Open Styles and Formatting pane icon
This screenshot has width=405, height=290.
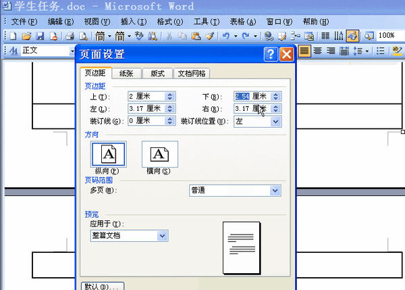[x=13, y=51]
